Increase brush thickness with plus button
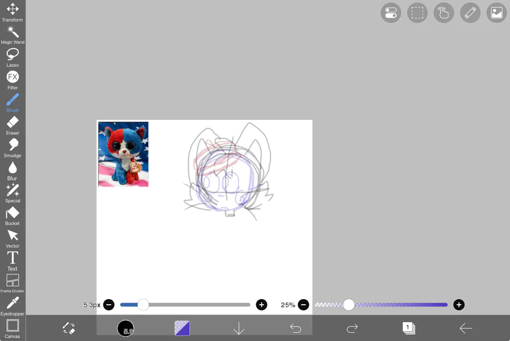The height and width of the screenshot is (341, 510). (x=261, y=305)
